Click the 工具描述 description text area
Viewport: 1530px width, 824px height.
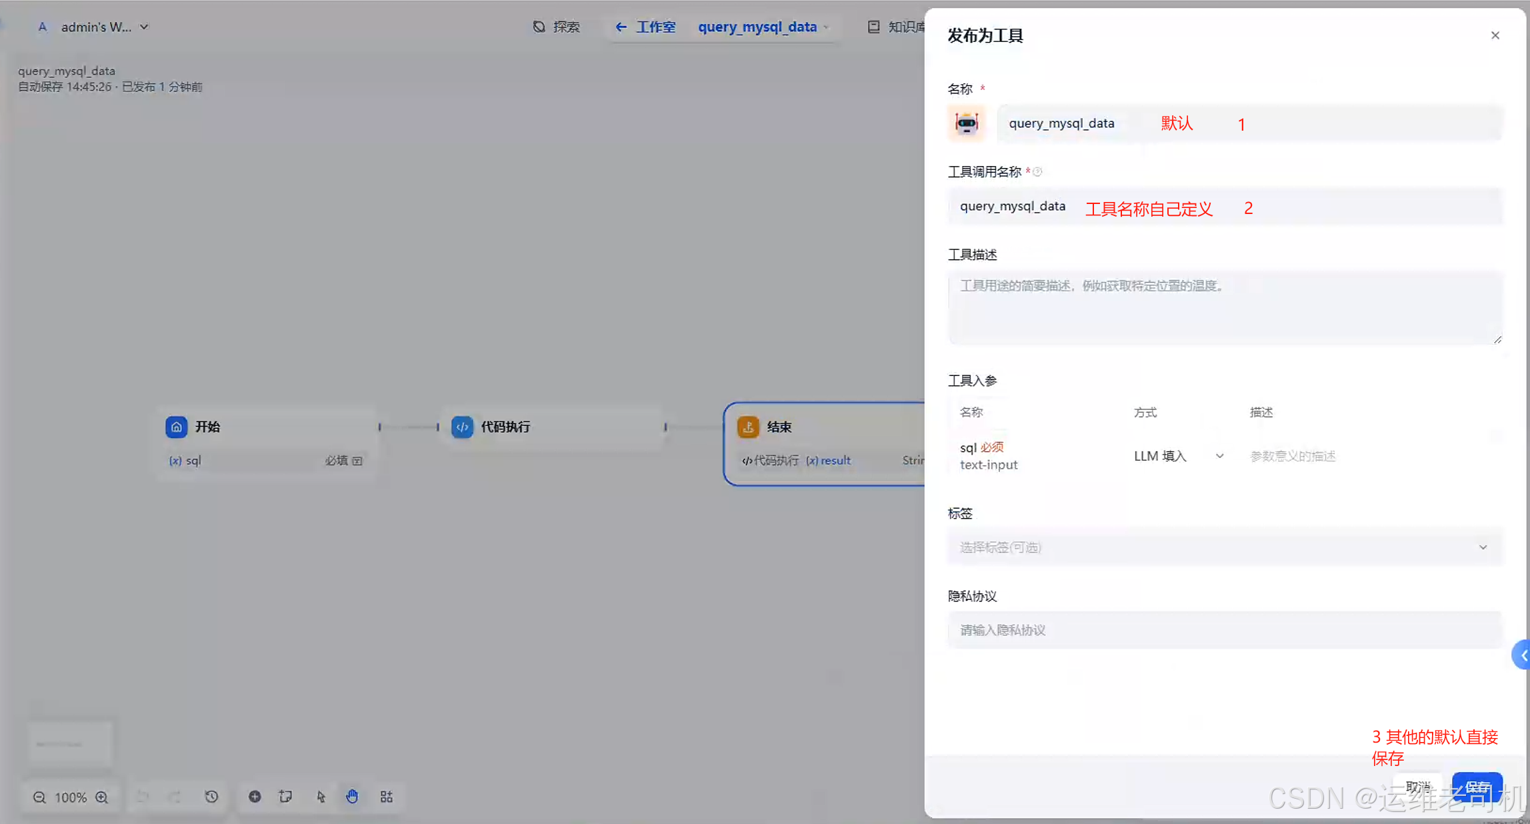[x=1224, y=308]
